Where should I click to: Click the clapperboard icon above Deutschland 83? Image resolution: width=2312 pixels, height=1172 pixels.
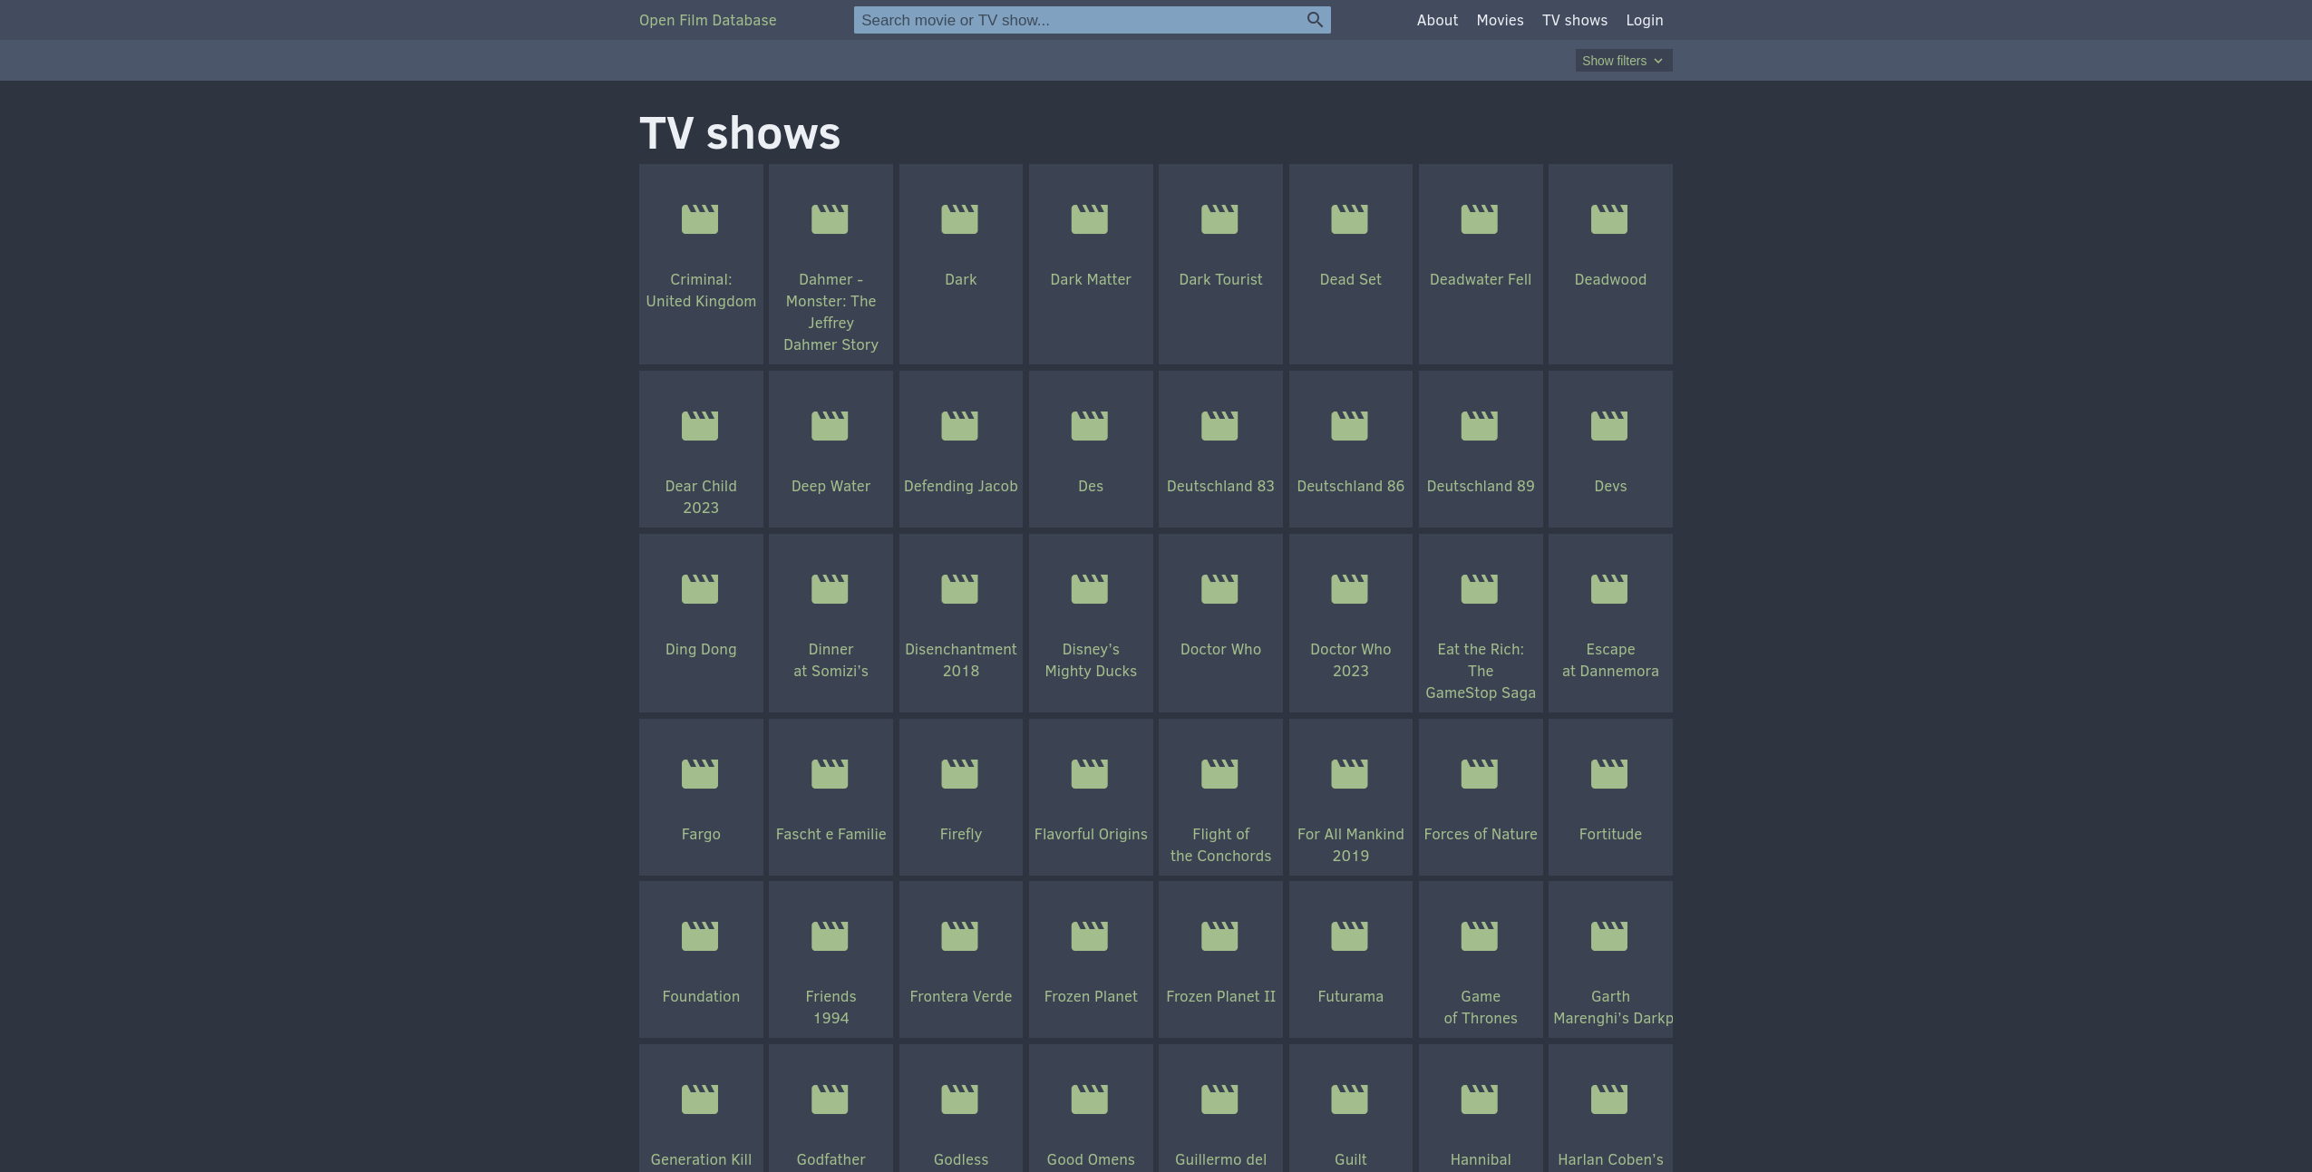click(x=1219, y=425)
